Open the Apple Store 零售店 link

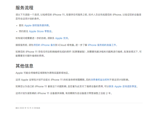(40, 31)
